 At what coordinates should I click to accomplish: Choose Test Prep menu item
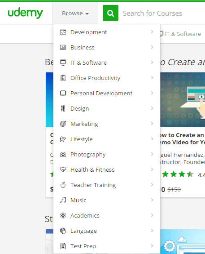point(107,246)
